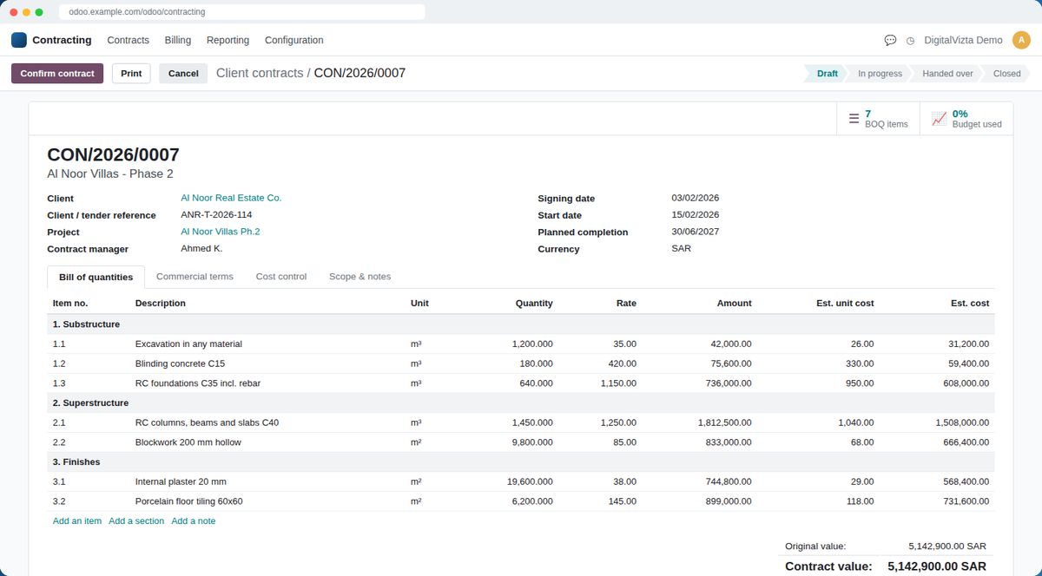Select the 1. Substructure section row
The height and width of the screenshot is (576, 1042).
click(521, 324)
